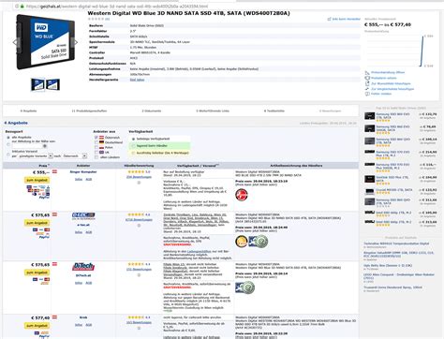
Task: Open Infos link for the € 555 vendor
Action: pos(79,179)
